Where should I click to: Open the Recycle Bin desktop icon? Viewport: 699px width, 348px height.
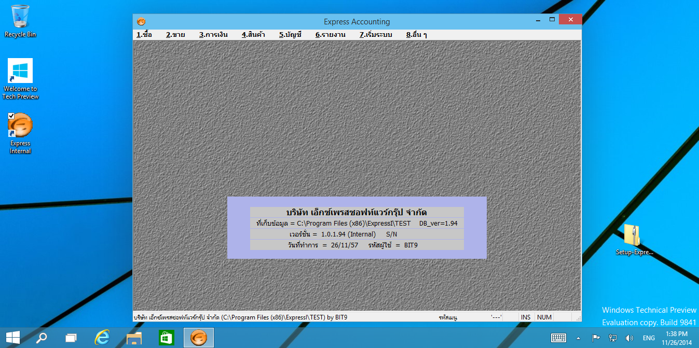point(20,21)
